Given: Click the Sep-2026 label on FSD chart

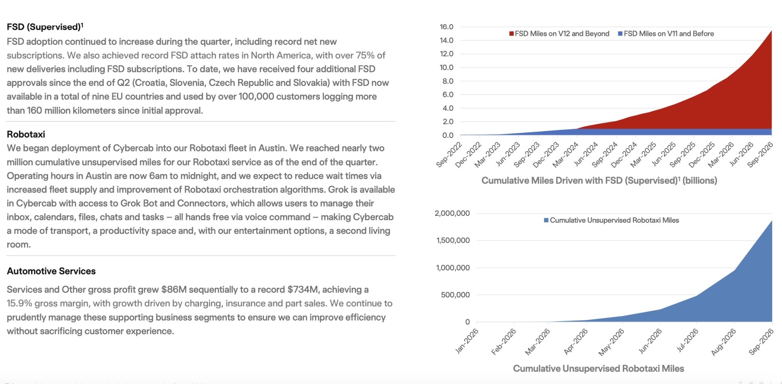Looking at the screenshot, I should (x=760, y=155).
